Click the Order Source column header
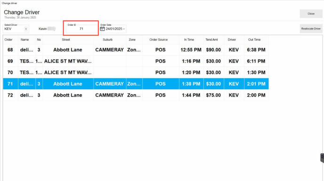This screenshot has width=324, height=181. [x=159, y=40]
